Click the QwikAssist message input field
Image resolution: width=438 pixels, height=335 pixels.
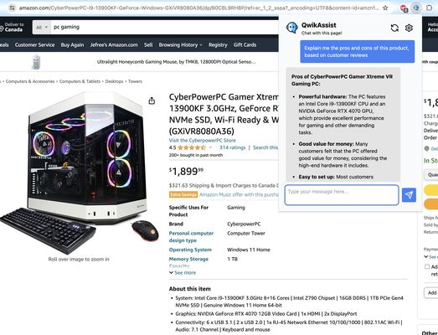(342, 195)
